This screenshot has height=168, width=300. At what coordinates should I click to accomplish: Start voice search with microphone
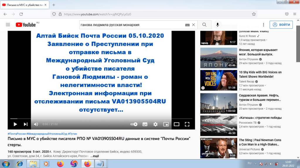pos(218,25)
